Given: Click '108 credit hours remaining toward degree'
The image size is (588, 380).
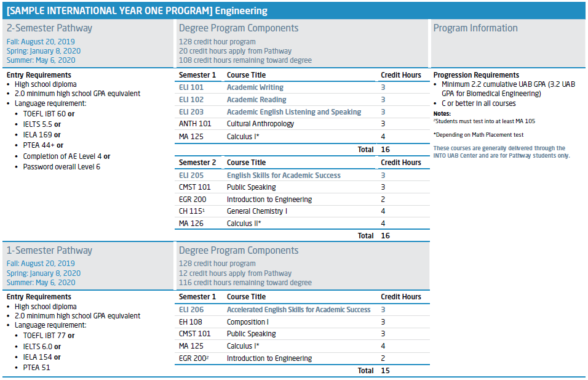Looking at the screenshot, I should 245,60.
